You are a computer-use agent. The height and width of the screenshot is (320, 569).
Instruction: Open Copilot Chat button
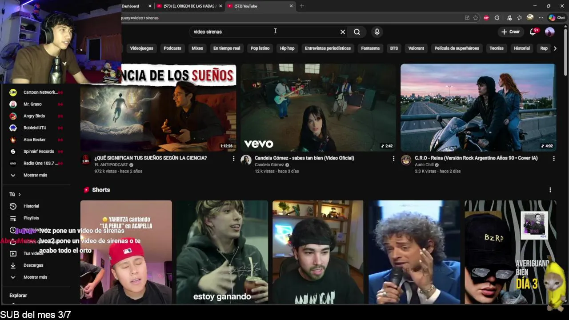(x=557, y=18)
